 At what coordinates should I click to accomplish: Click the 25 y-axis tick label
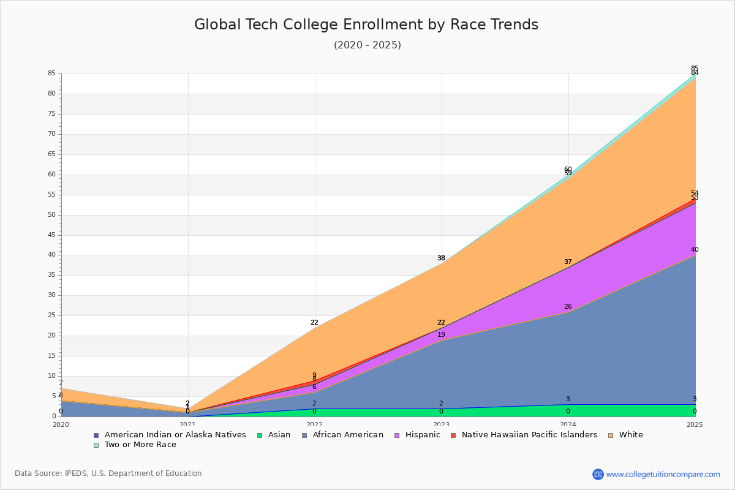[51, 315]
